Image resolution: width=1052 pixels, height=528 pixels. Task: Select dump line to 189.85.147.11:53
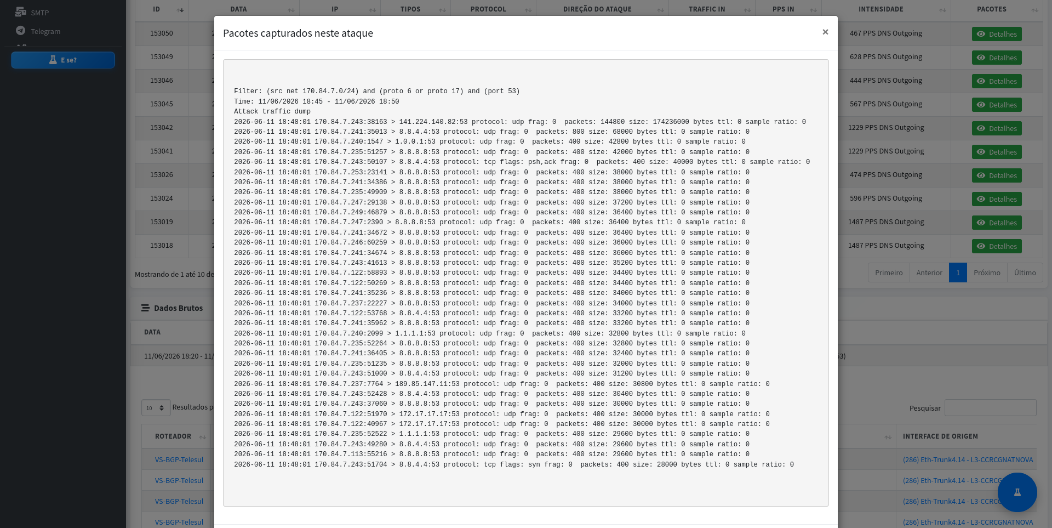(501, 384)
